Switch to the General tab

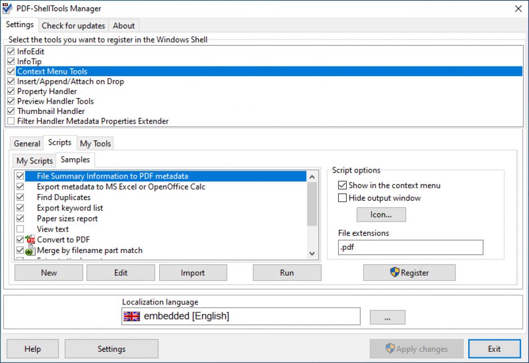pyautogui.click(x=27, y=144)
